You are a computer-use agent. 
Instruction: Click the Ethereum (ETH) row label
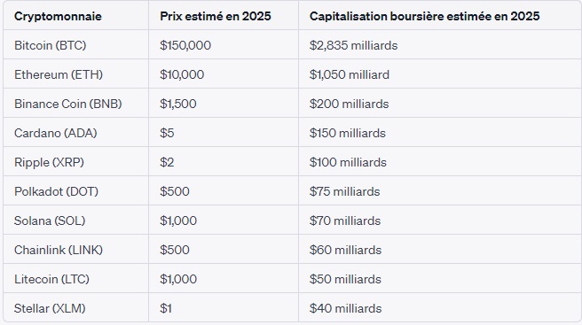(59, 74)
